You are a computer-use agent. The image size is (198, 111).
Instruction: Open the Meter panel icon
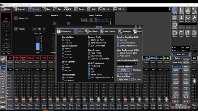[x=188, y=10]
